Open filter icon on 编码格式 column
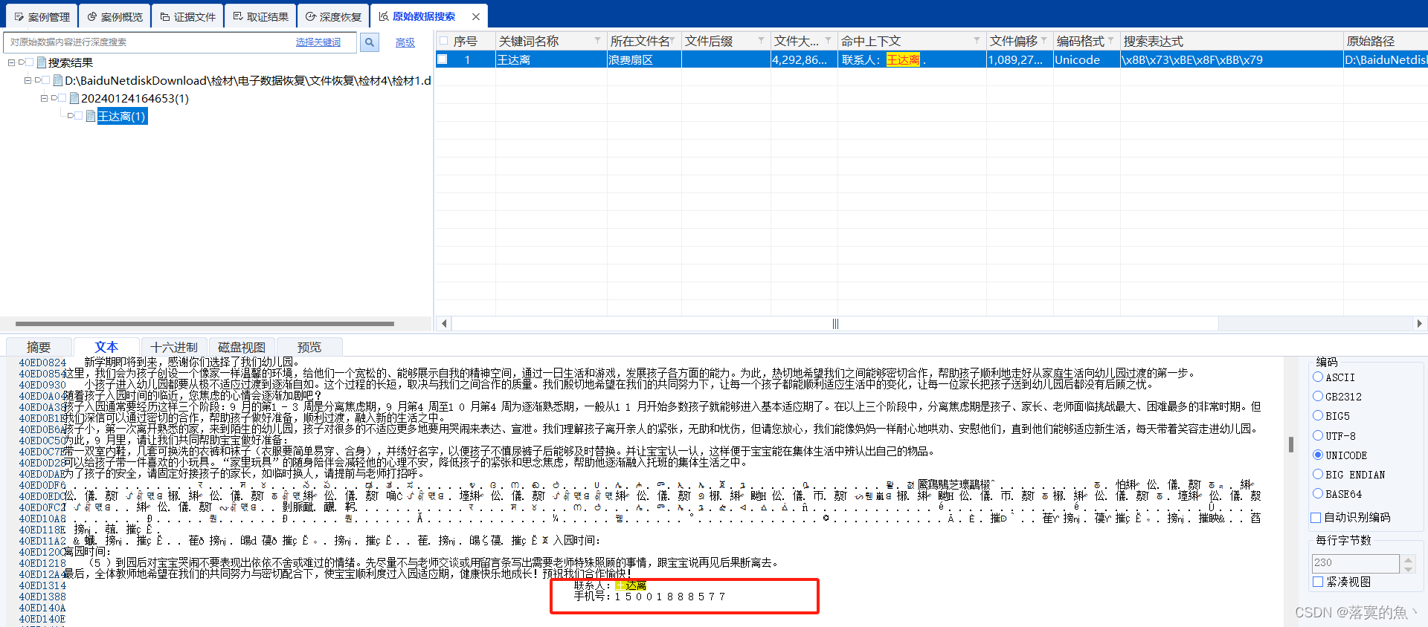 pos(1111,41)
